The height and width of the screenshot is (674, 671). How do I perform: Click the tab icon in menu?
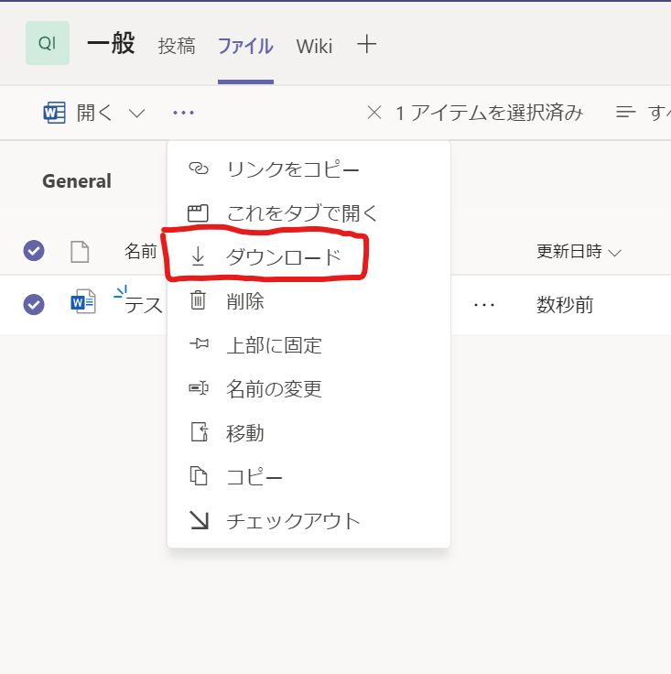tap(198, 212)
